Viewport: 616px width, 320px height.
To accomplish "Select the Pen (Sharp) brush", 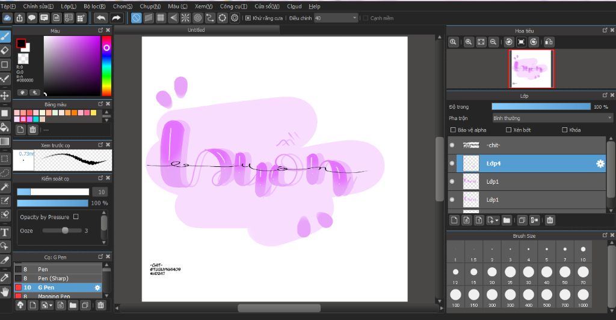I will click(58, 279).
